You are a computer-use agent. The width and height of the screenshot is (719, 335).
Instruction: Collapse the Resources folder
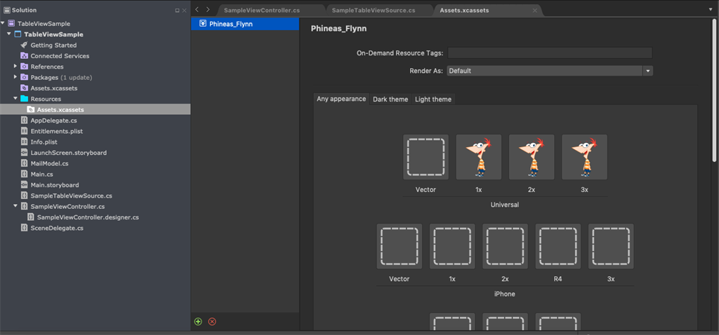[15, 99]
